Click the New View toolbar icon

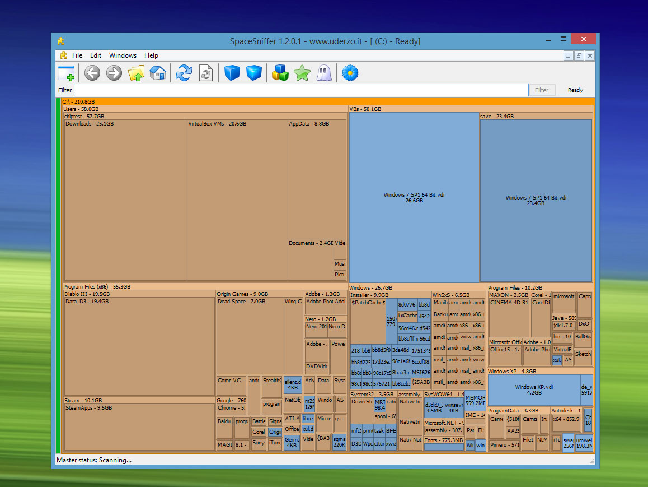pyautogui.click(x=66, y=73)
